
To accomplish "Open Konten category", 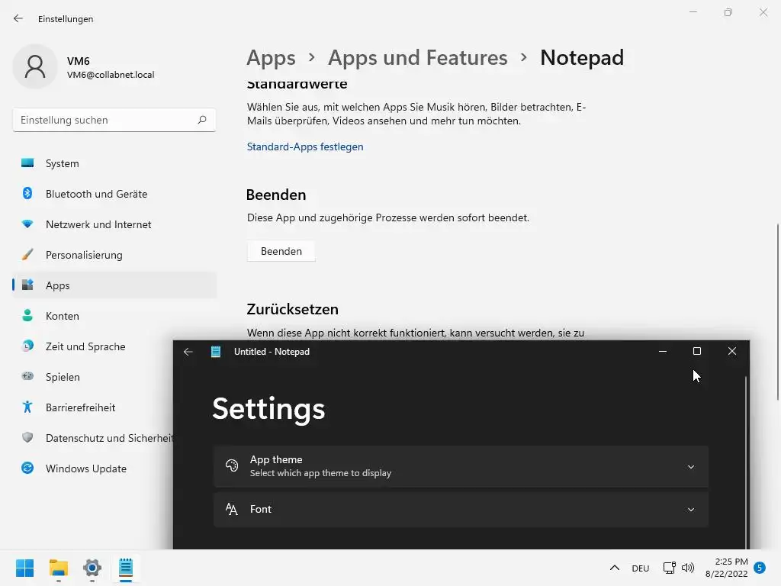I will click(x=114, y=316).
